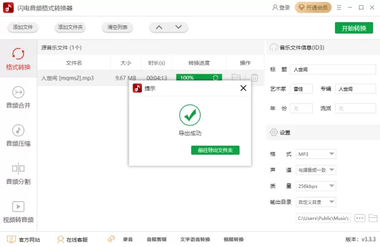The image size is (380, 247).
Task: Open the 音频压缩 audio compression section
Action: [x=18, y=136]
